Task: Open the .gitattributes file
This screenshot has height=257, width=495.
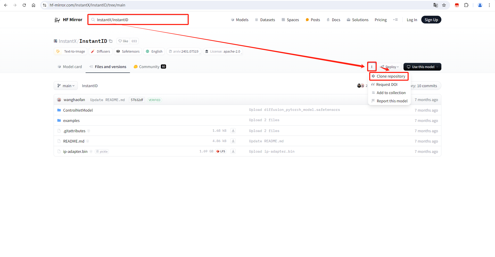Action: pos(74,131)
